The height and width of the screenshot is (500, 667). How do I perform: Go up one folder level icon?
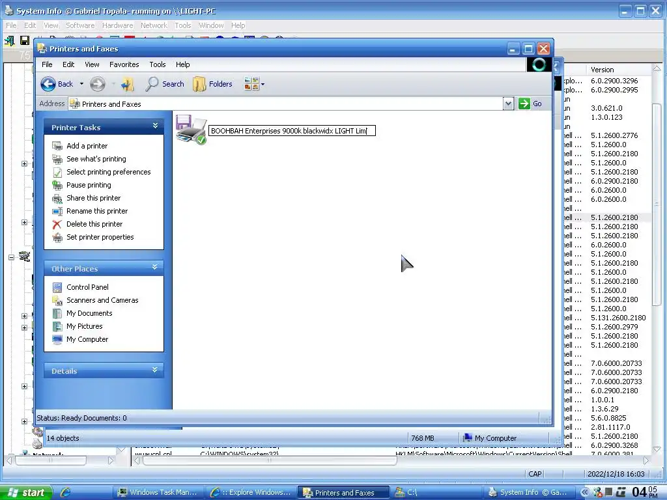(127, 84)
